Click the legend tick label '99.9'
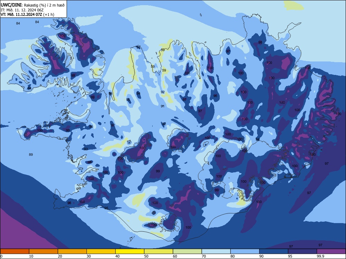 point(320,256)
